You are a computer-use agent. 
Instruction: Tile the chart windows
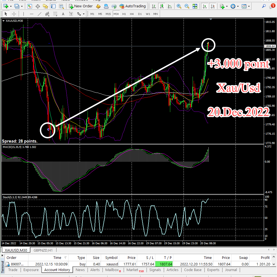click(195, 6)
